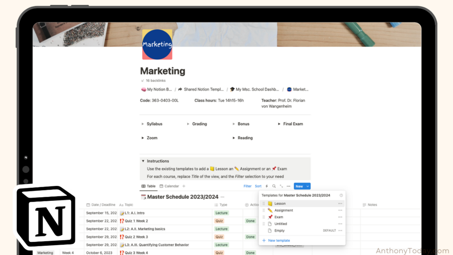Click the Topic column header
This screenshot has width=453, height=255.
(x=126, y=205)
